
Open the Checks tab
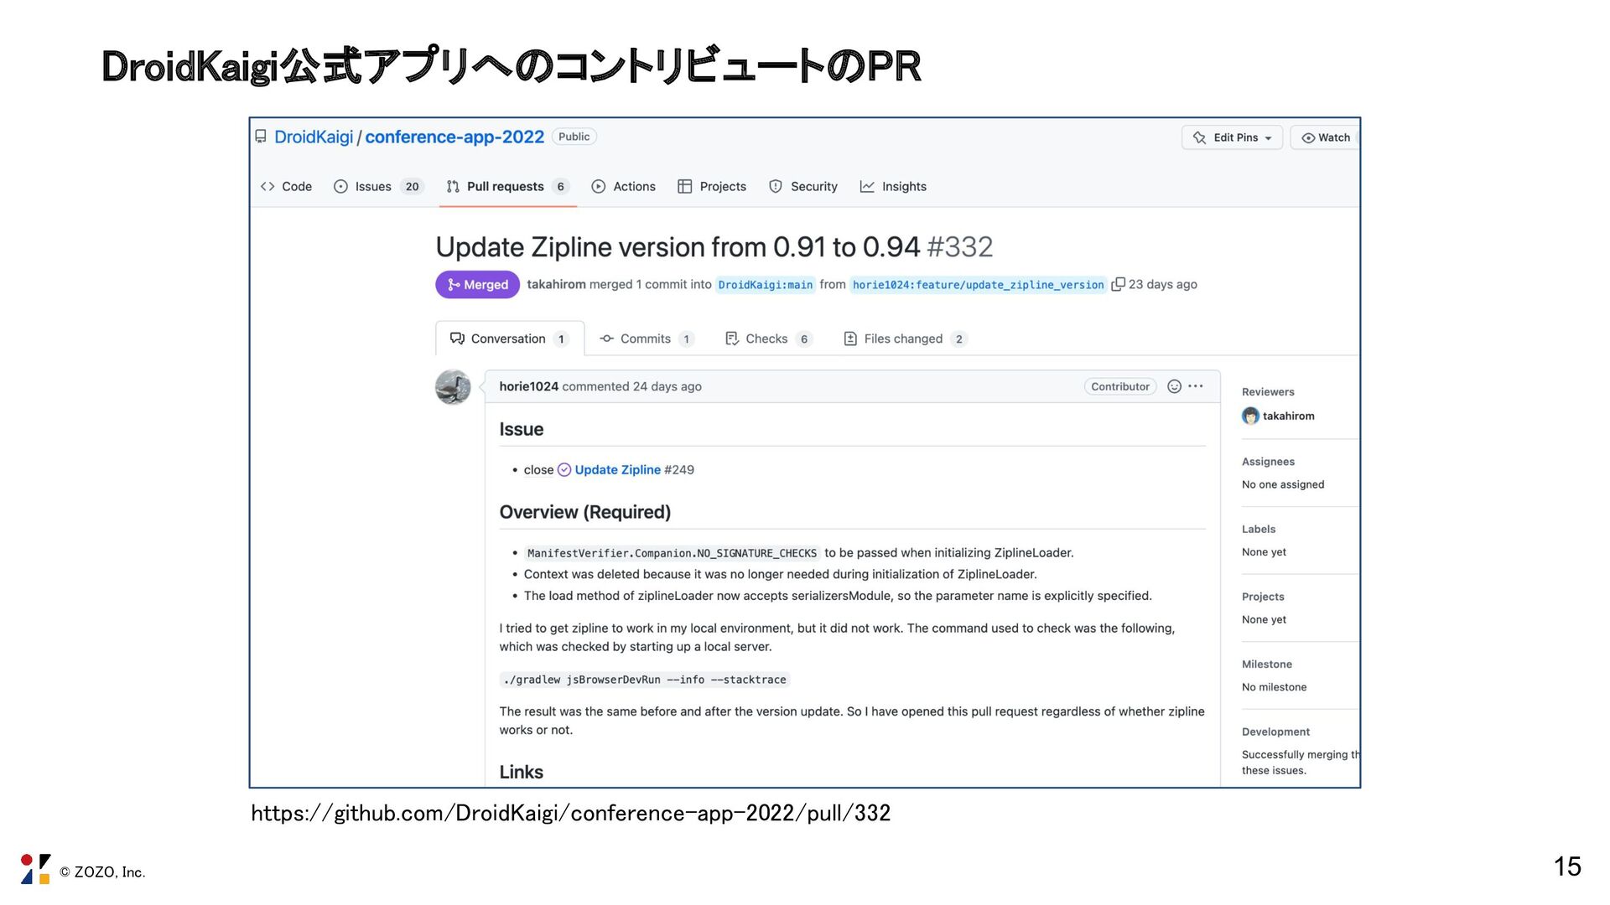click(766, 339)
